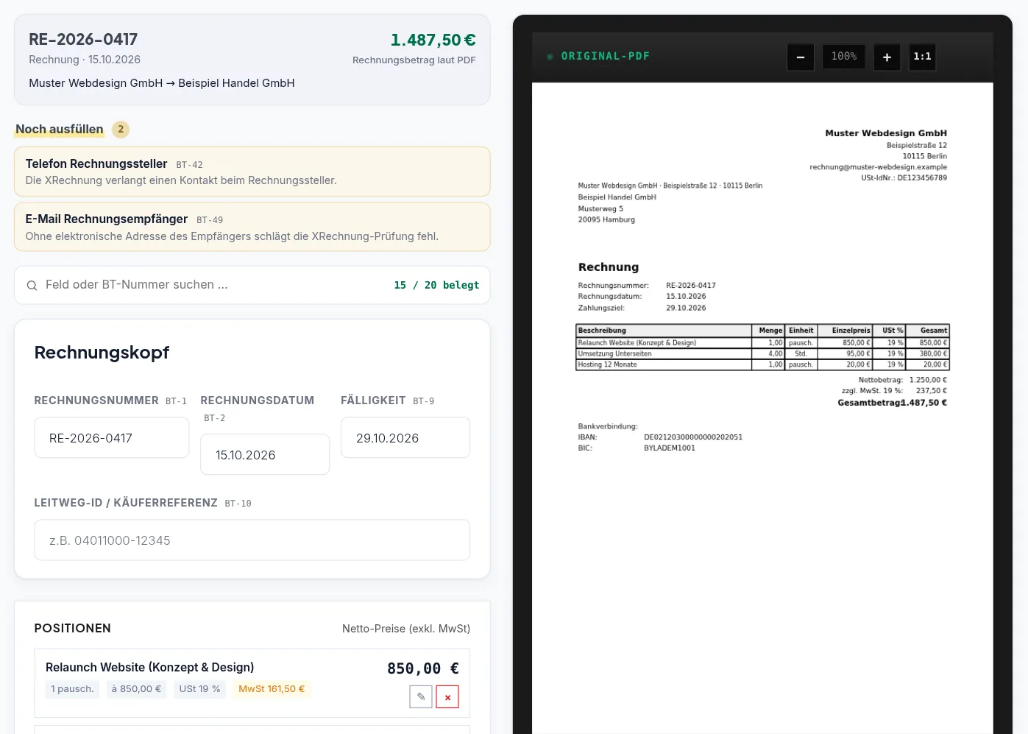
Task: Click the 'à 850,00 €' unit price chip
Action: click(136, 689)
